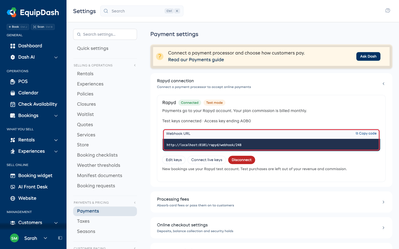
Task: Click the top Search bar
Action: (142, 11)
